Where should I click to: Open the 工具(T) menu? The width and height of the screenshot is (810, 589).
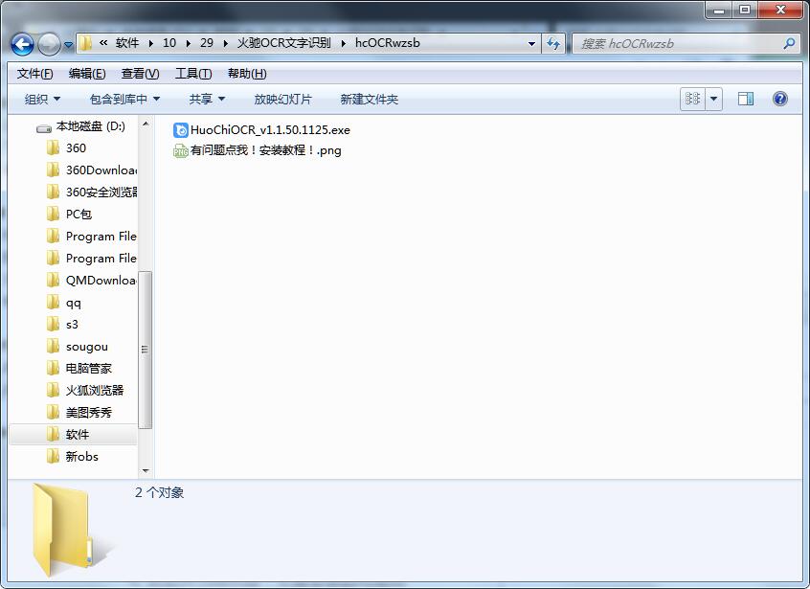(x=193, y=74)
